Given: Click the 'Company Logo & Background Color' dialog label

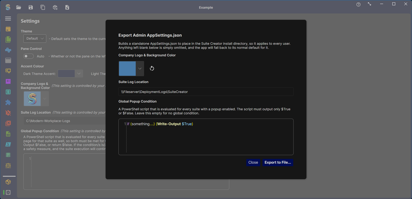Looking at the screenshot, I should click(147, 55).
